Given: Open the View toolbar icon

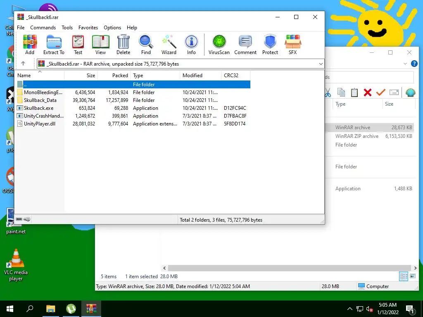Looking at the screenshot, I should [101, 45].
